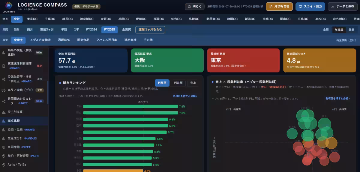Expand 各項目を押すと分解 in bubble chart panel

(337, 98)
